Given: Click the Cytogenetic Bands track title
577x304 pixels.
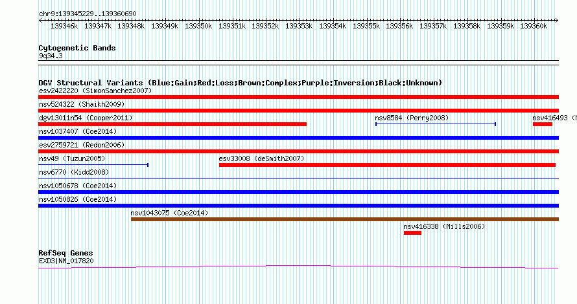Looking at the screenshot, I should [x=77, y=48].
